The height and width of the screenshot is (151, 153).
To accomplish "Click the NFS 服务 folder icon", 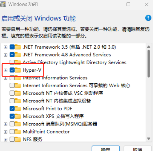I will (18, 139).
